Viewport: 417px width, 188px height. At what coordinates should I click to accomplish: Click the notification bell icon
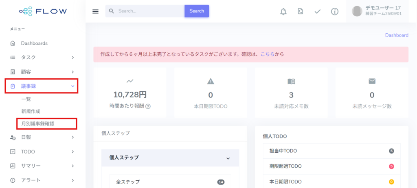[x=283, y=11]
